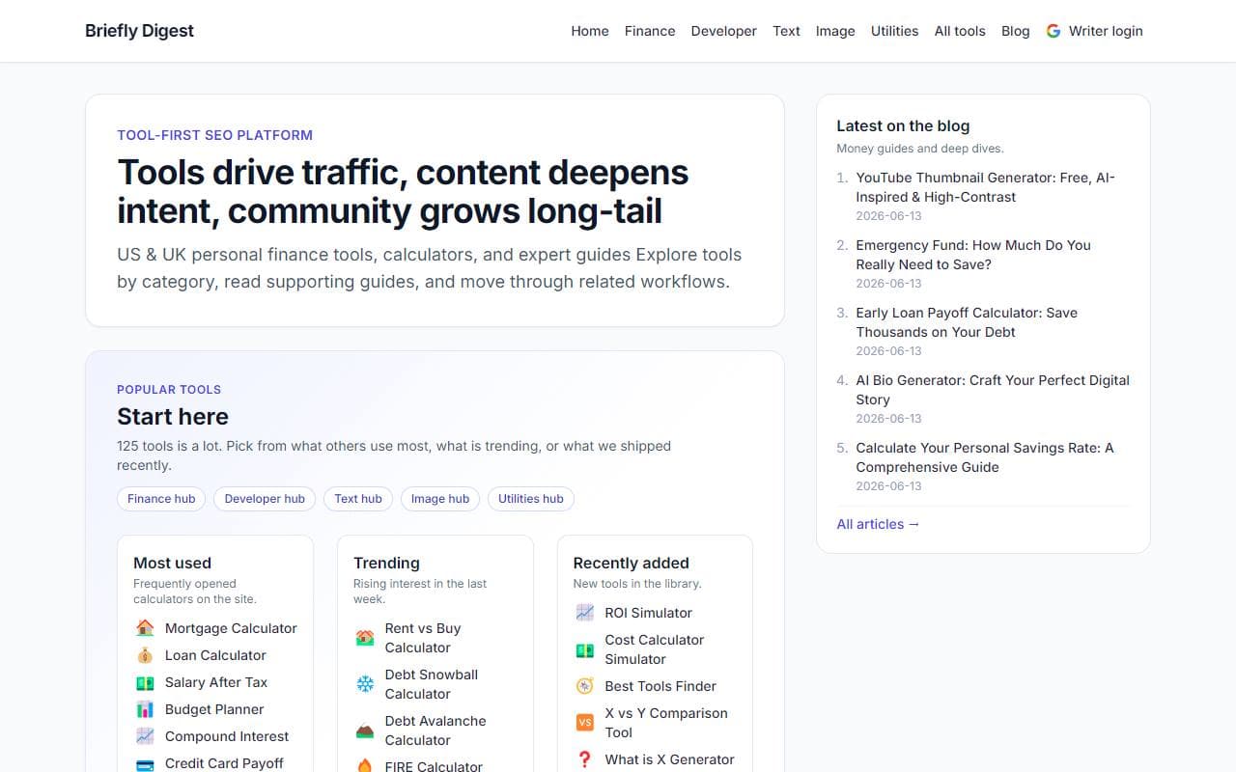The width and height of the screenshot is (1236, 772).
Task: Open Early Loan Payoff Calculator article
Action: pyautogui.click(x=967, y=322)
